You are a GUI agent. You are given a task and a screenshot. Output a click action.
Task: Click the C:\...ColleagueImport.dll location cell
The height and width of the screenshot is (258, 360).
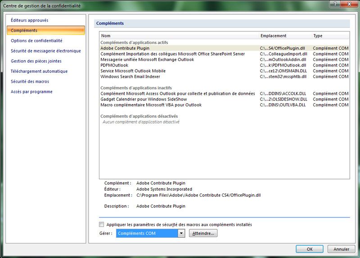[283, 54]
